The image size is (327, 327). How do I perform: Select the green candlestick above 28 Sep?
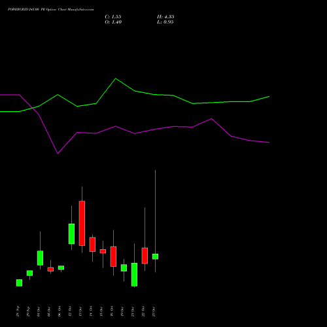click(x=19, y=283)
